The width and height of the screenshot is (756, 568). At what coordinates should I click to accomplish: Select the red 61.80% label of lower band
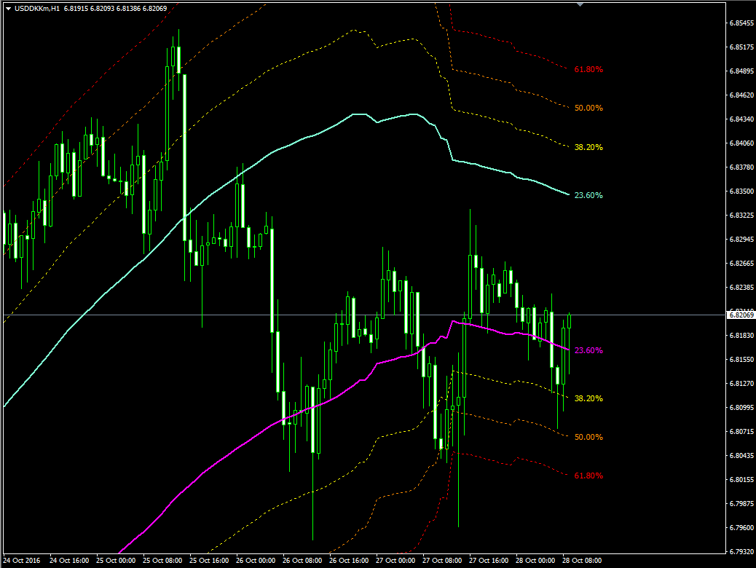click(588, 476)
